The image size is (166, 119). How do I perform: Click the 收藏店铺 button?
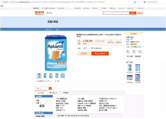coord(138,57)
